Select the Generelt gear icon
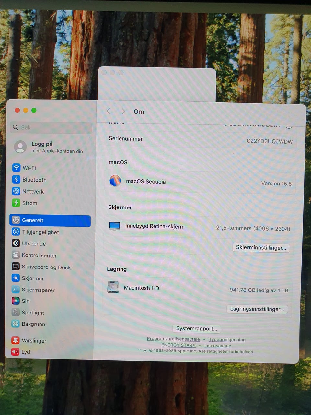 (x=16, y=220)
